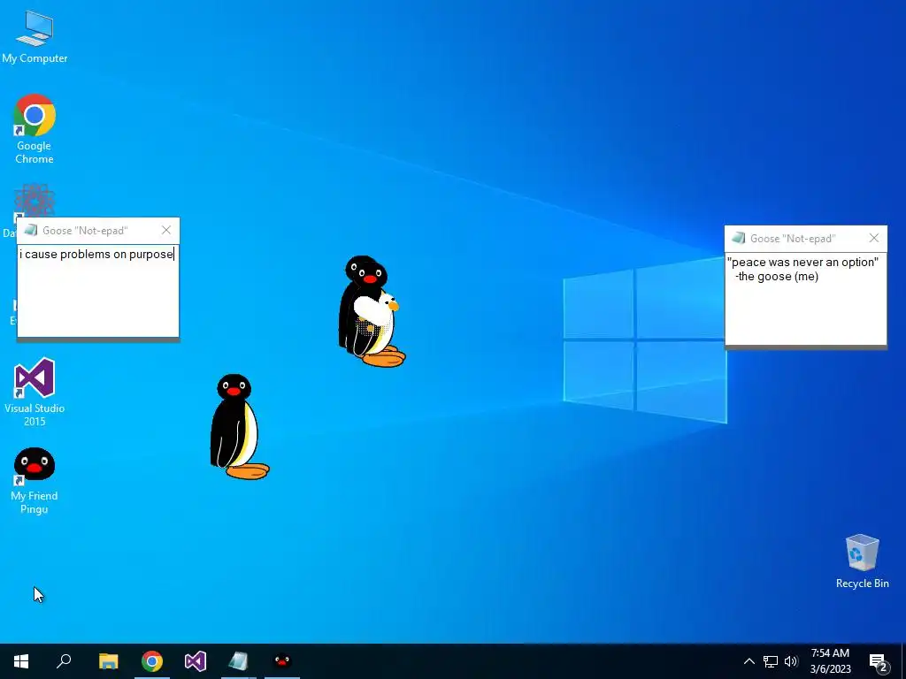Viewport: 906px width, 679px height.
Task: Close the 'i cause problems on purpose' notepad
Action: point(166,231)
